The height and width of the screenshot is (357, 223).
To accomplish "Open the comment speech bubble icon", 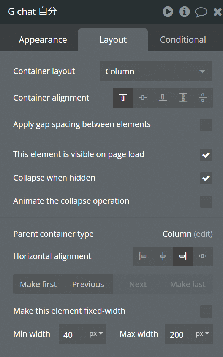I will (x=201, y=12).
